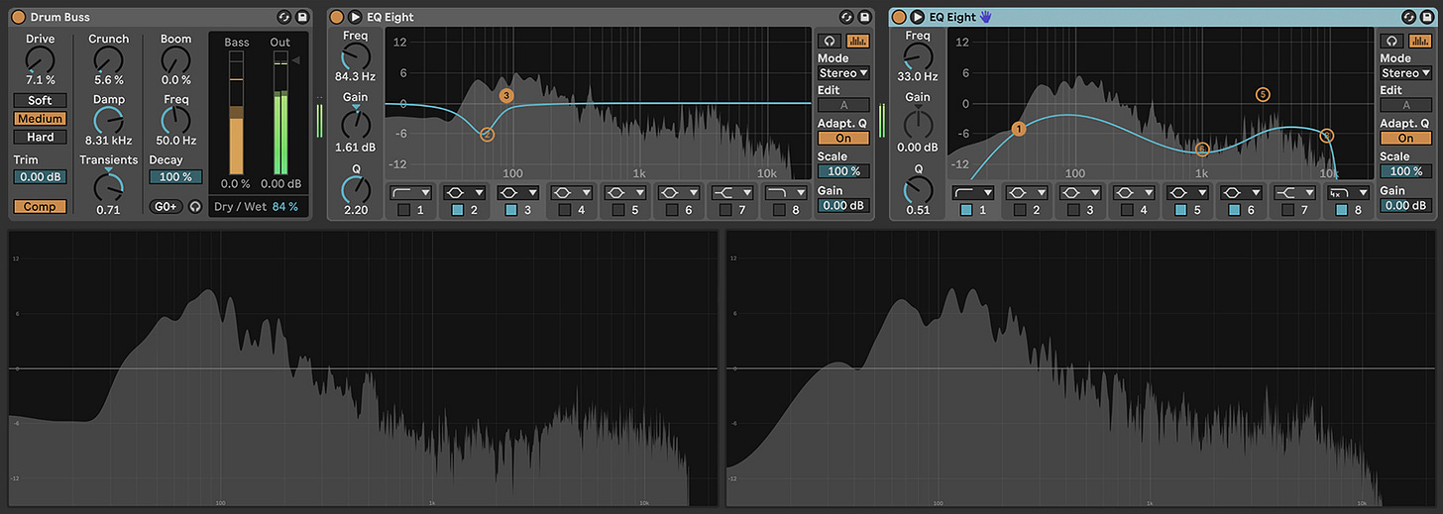The width and height of the screenshot is (1443, 514).
Task: Click Drum Buss hot-swap preset icon
Action: [283, 17]
